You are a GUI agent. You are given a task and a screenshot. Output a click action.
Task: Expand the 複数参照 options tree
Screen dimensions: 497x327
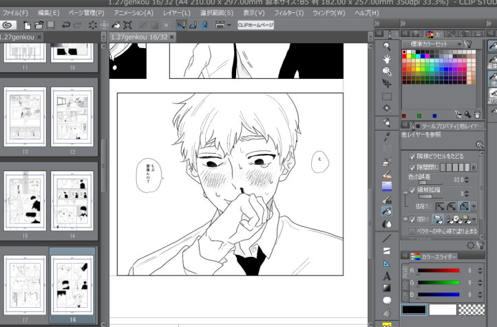pyautogui.click(x=405, y=219)
